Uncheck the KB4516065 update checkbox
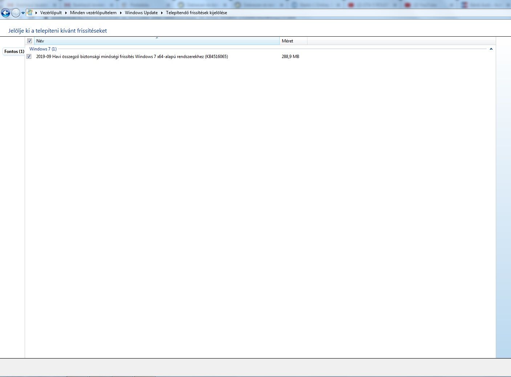 point(29,57)
